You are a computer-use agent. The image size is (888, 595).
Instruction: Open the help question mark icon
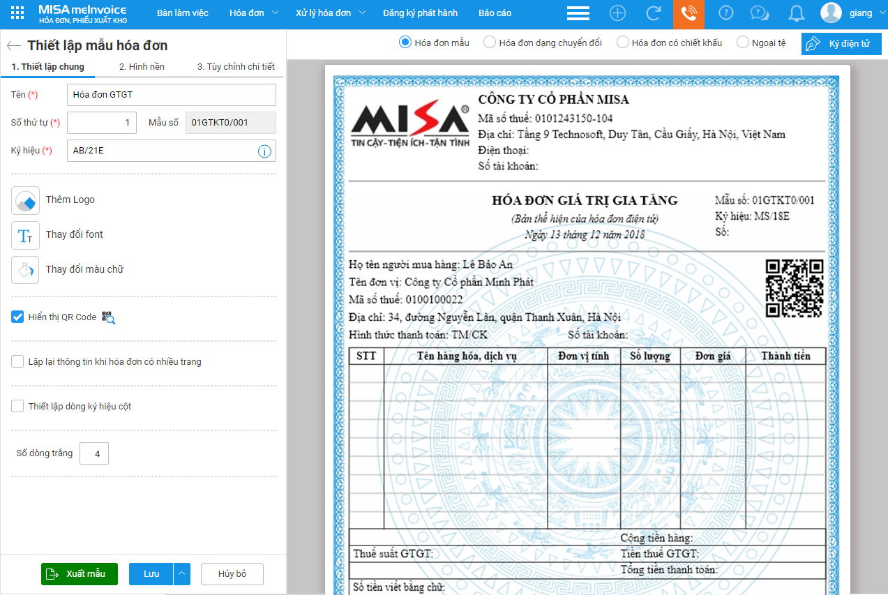(726, 13)
